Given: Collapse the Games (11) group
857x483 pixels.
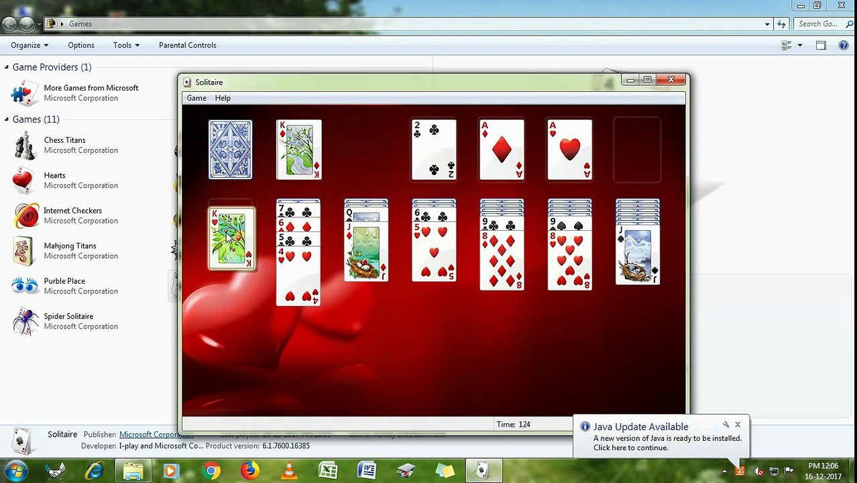Looking at the screenshot, I should pos(7,119).
